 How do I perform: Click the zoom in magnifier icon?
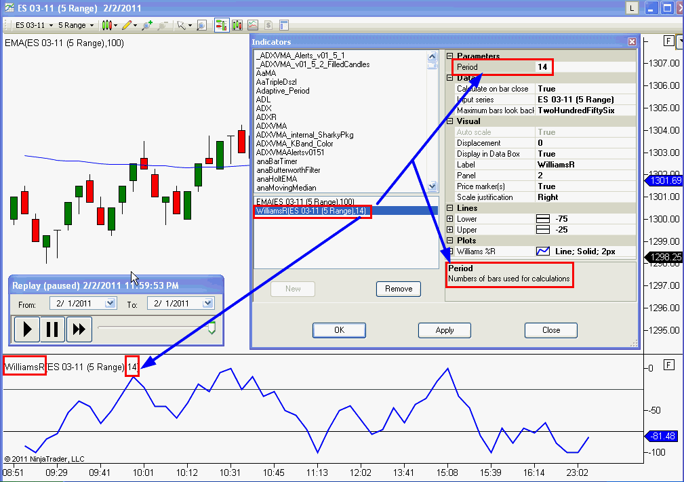click(x=147, y=25)
